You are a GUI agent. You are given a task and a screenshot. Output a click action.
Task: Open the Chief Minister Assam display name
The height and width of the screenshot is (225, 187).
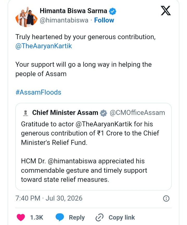pos(65,113)
